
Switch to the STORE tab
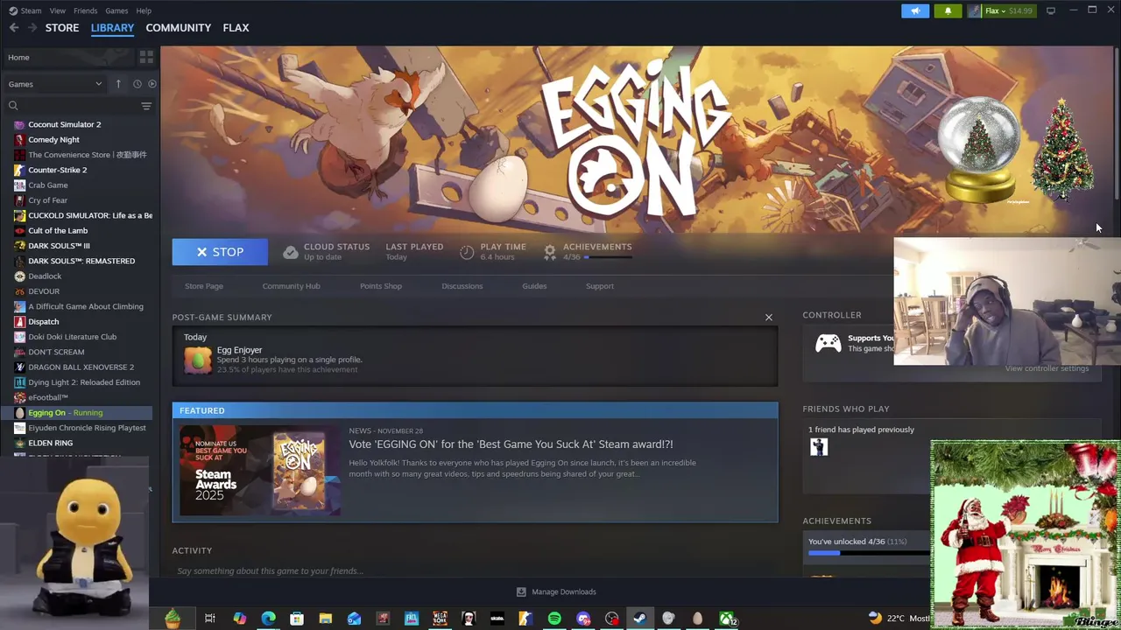(62, 28)
